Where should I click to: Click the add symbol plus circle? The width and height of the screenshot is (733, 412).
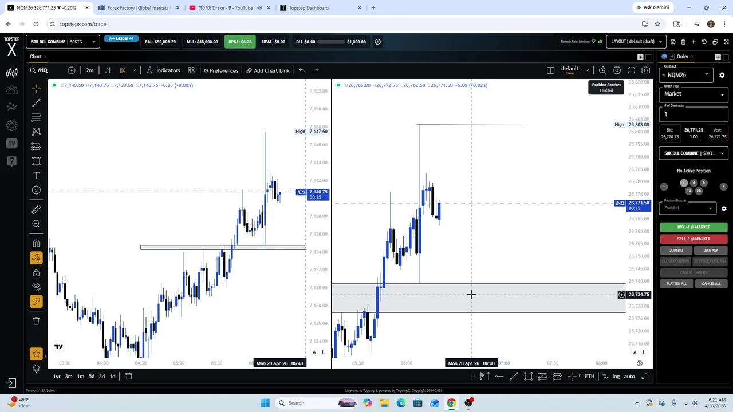click(x=72, y=70)
